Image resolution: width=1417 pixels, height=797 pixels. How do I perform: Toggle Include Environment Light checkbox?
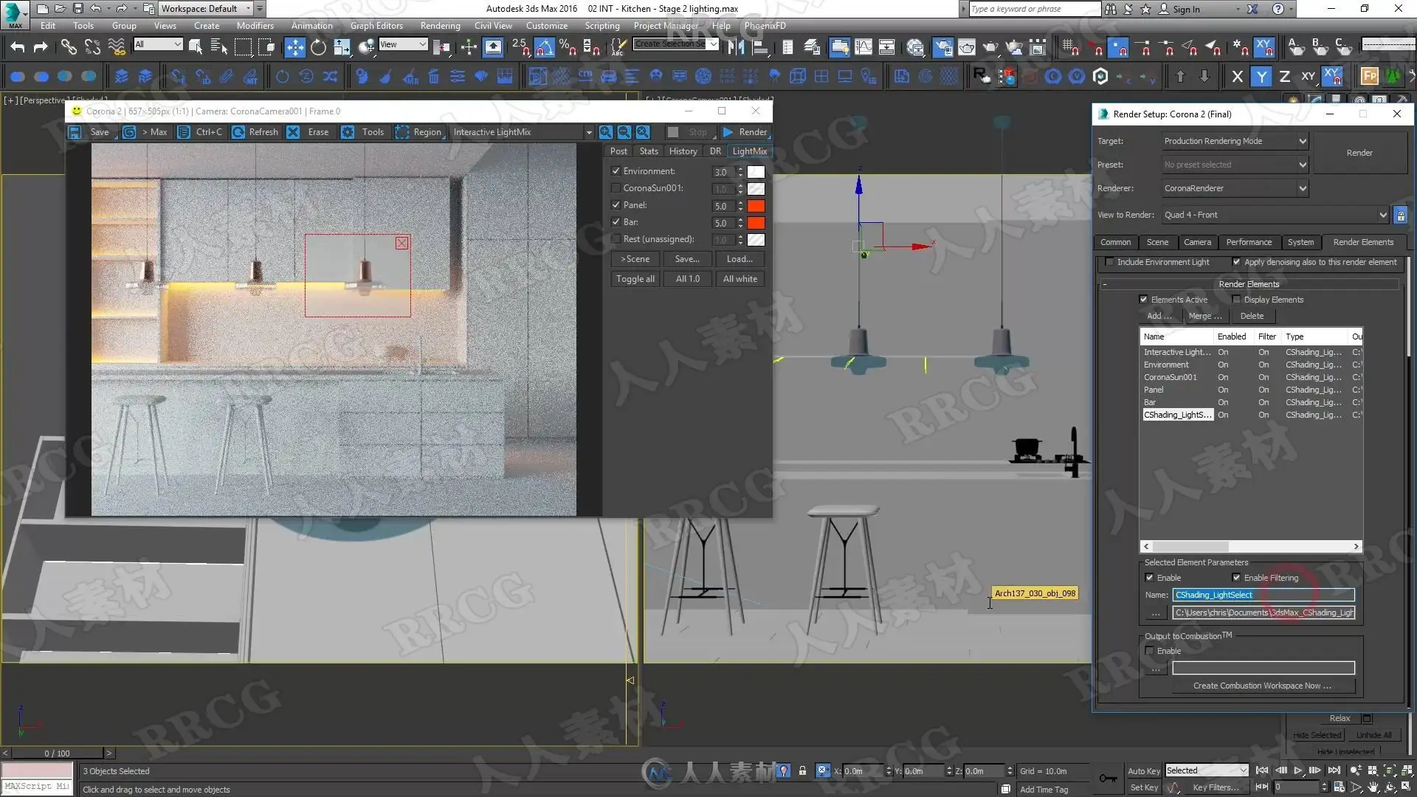tap(1109, 262)
